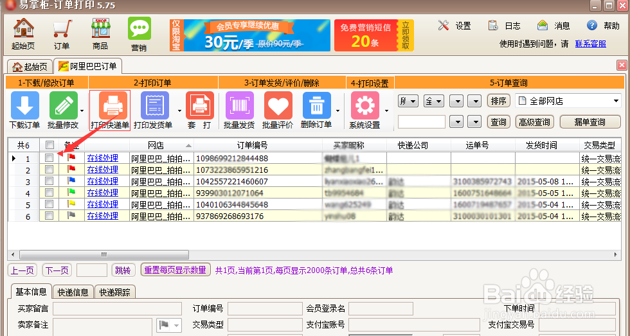Image resolution: width=630 pixels, height=336 pixels.
Task: Click the 批量评价 heart icon
Action: pyautogui.click(x=278, y=105)
